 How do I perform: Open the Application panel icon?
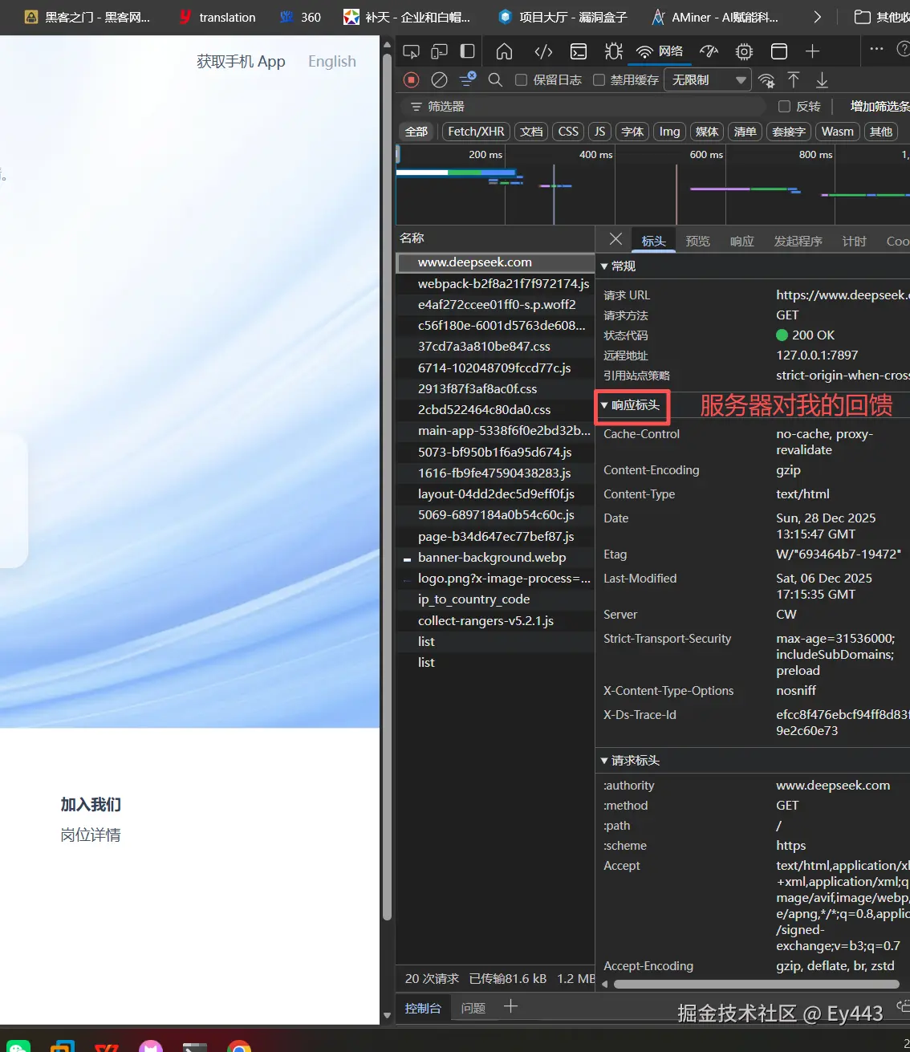(x=778, y=51)
